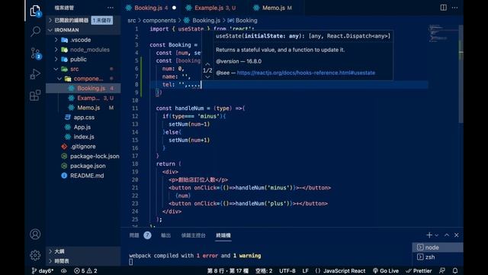Open the Problems panel tab
The height and width of the screenshot is (275, 488).
(x=140, y=235)
